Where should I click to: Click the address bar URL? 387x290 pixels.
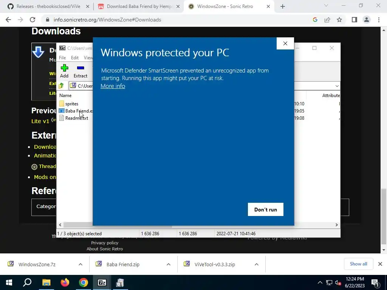tap(107, 20)
